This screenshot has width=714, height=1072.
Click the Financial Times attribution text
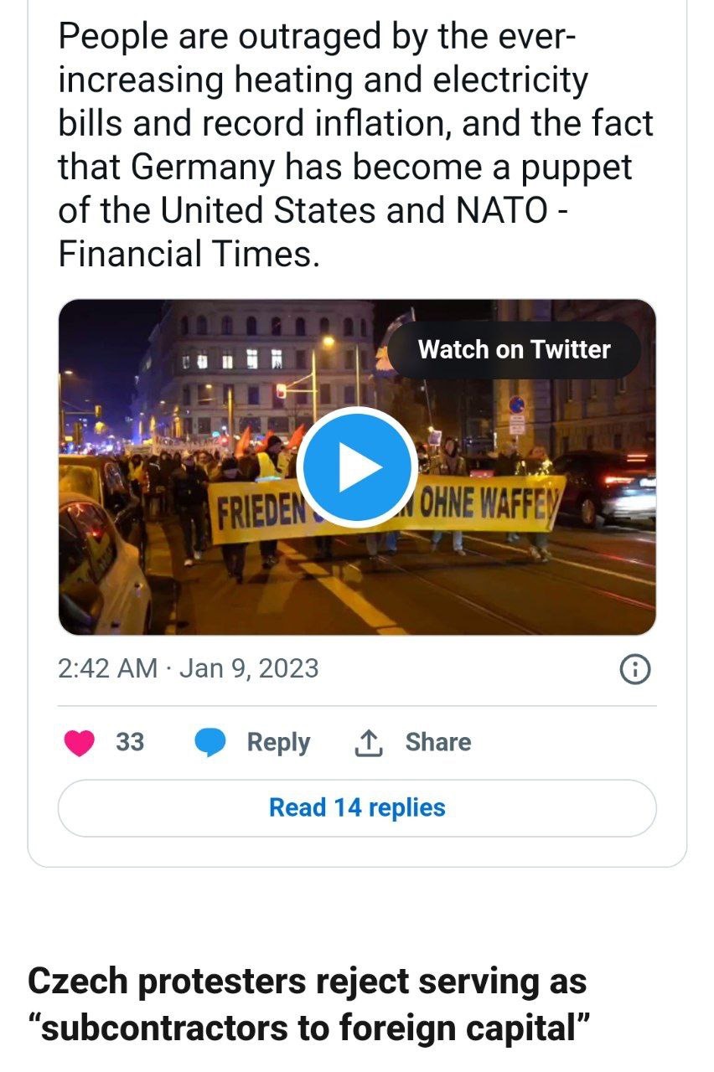(189, 252)
